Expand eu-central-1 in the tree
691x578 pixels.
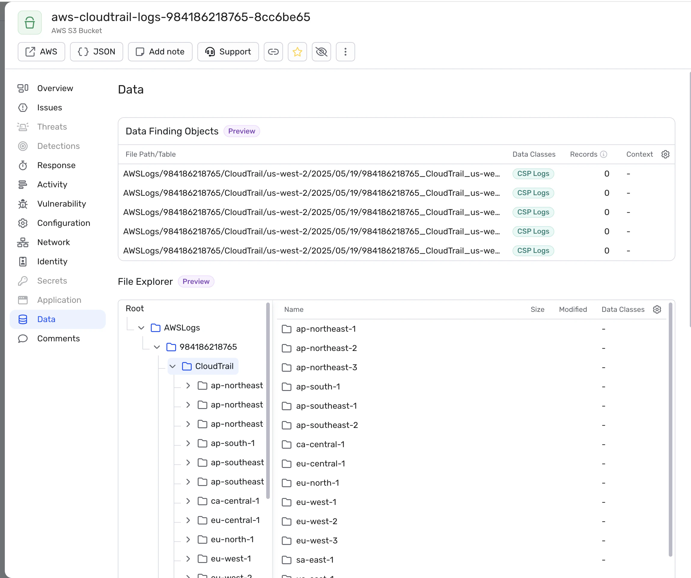pyautogui.click(x=188, y=520)
